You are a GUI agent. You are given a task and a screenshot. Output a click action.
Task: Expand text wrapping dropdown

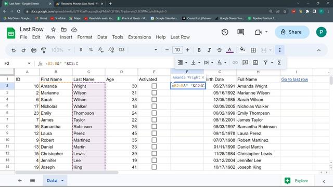coord(212,62)
